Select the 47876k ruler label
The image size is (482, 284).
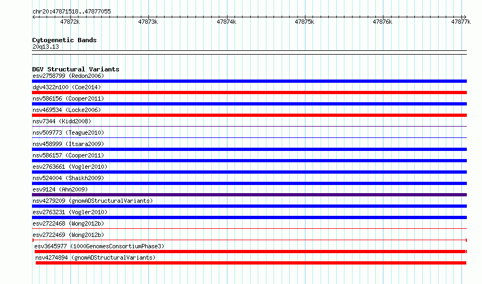[x=382, y=22]
